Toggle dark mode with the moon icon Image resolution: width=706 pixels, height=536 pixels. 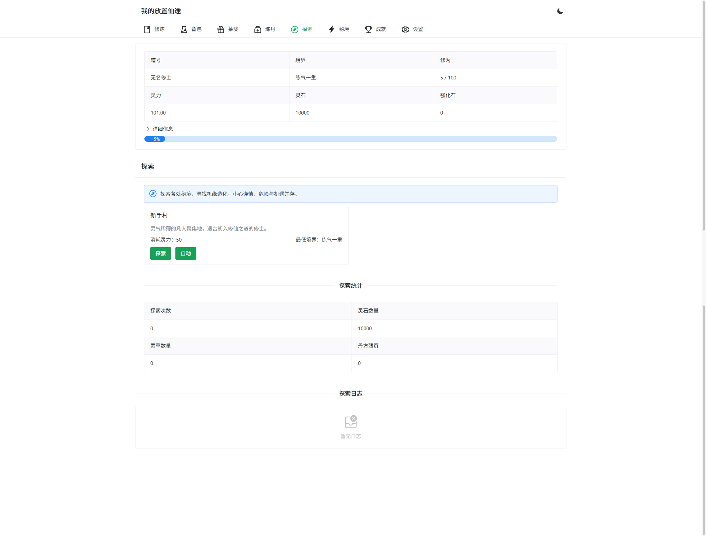(560, 11)
